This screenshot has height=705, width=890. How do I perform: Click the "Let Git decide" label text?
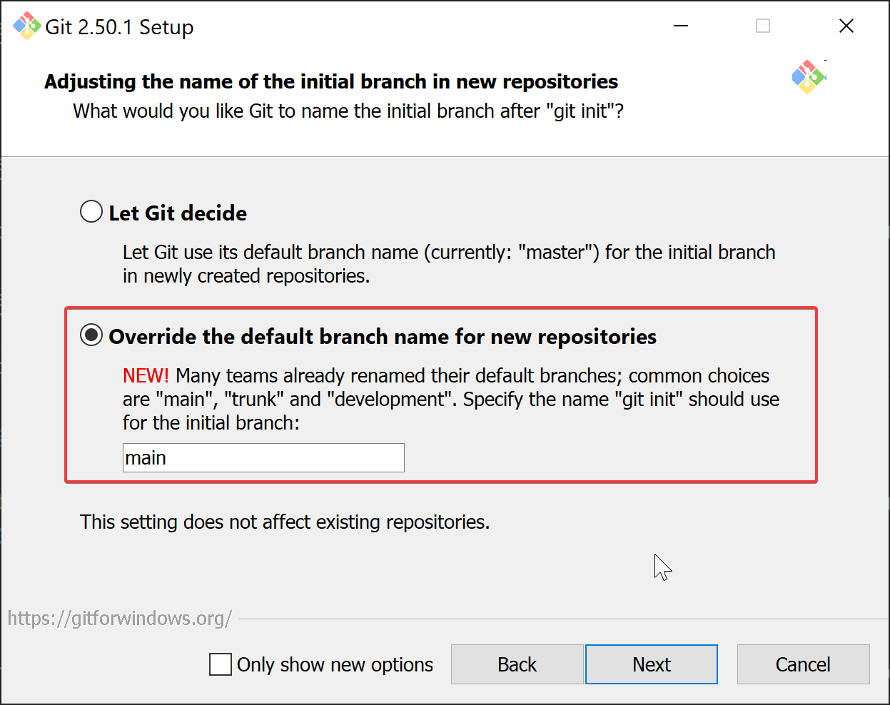click(x=178, y=213)
